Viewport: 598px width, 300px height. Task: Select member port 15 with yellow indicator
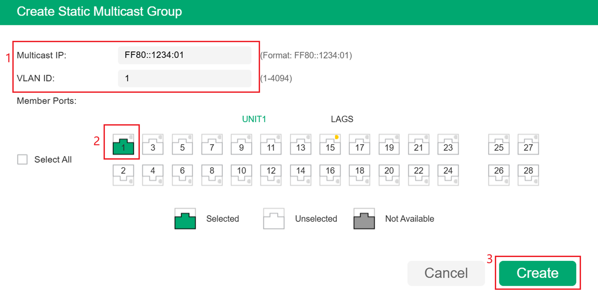330,145
